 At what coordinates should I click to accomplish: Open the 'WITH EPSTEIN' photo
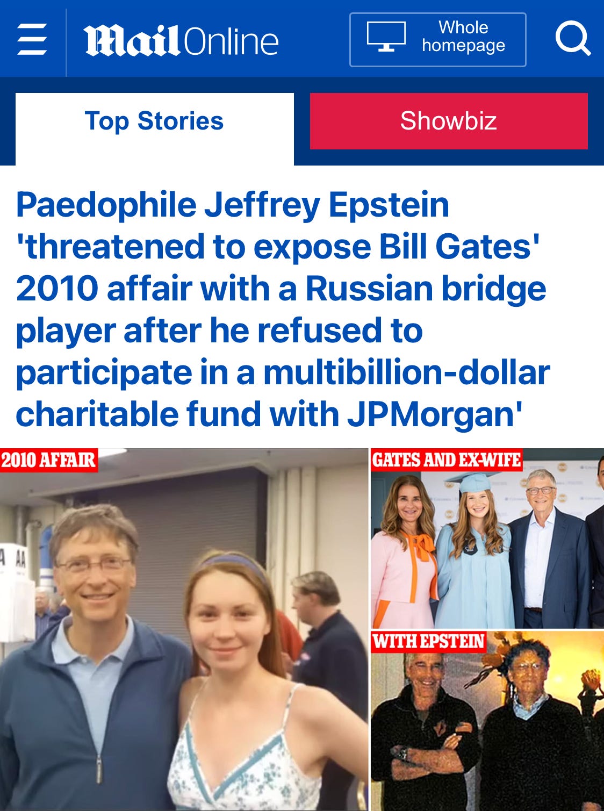click(487, 721)
